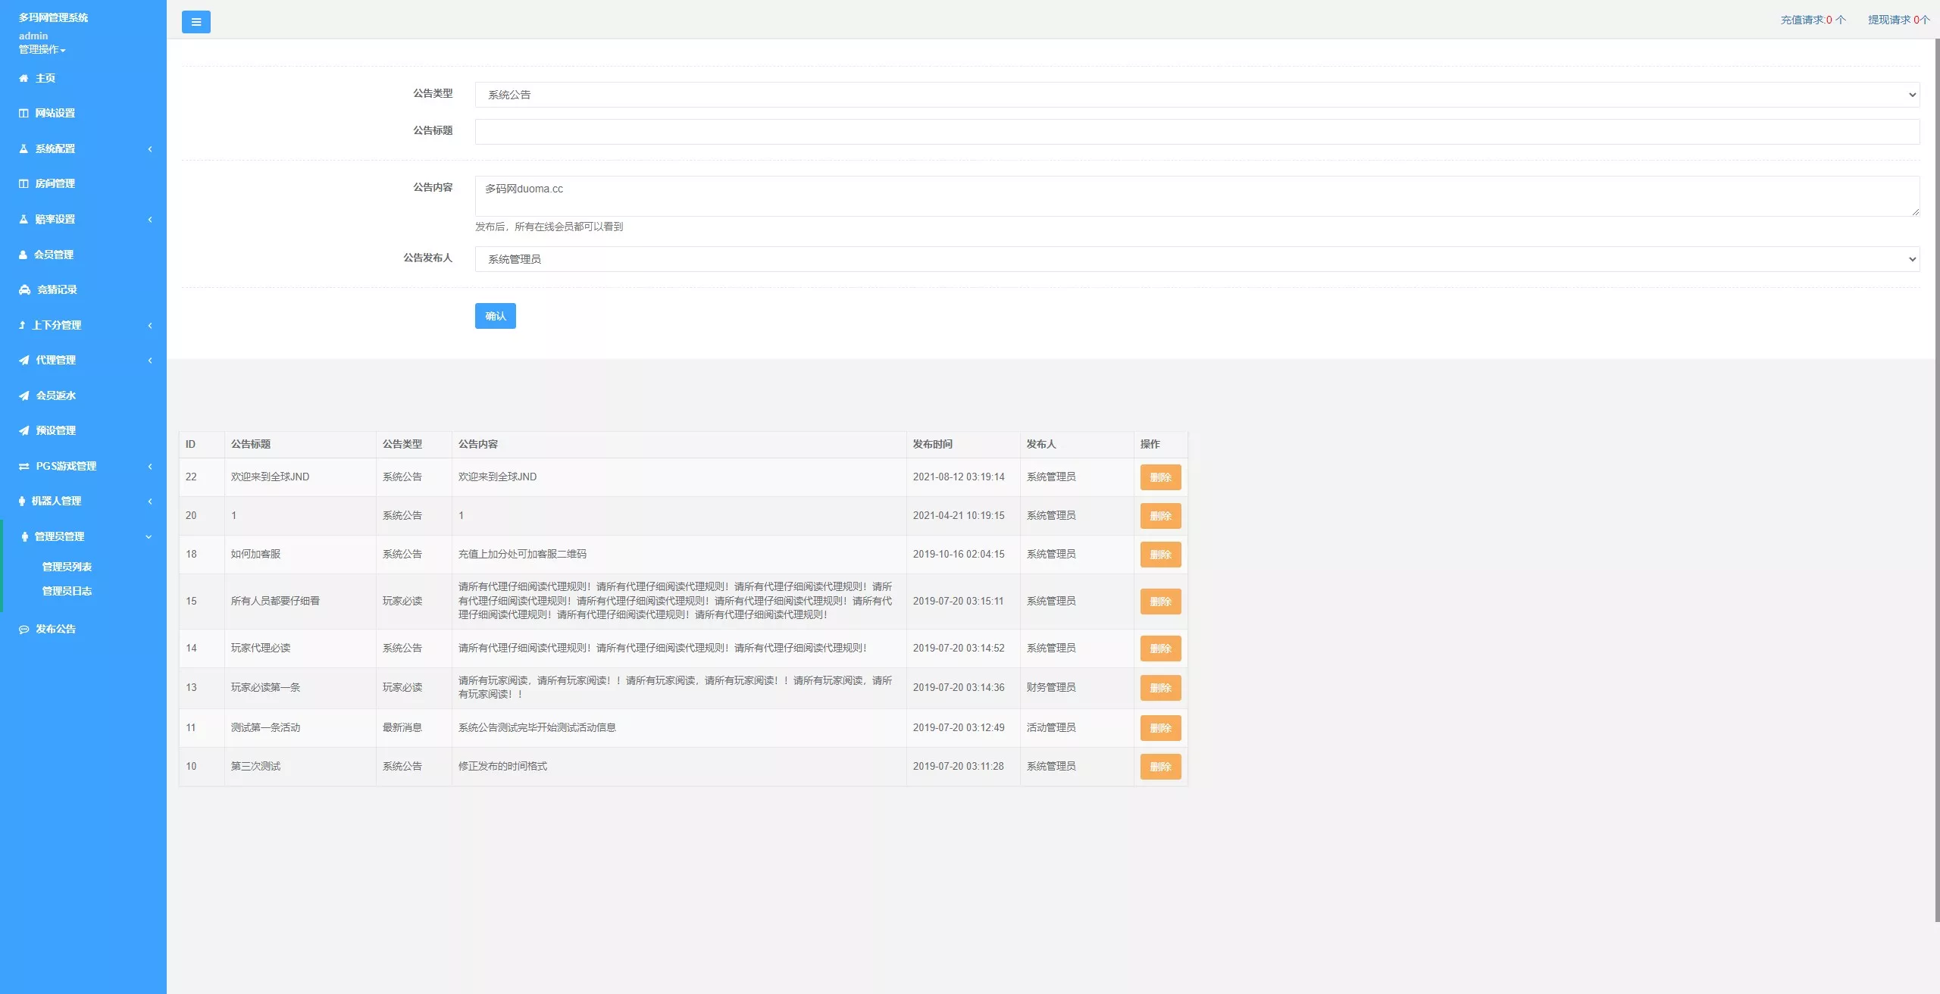Open the 充值请求 link in the header

[1812, 20]
